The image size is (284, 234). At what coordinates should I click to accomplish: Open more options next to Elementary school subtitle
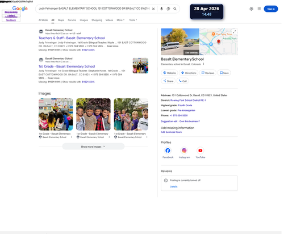pos(203,64)
